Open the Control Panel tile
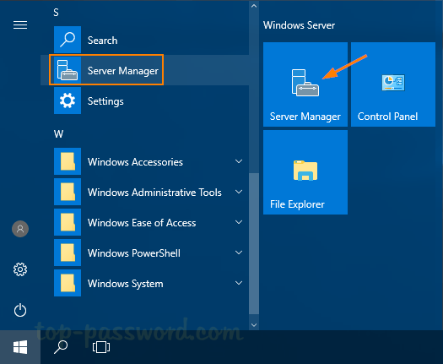This screenshot has width=443, height=364. 393,84
